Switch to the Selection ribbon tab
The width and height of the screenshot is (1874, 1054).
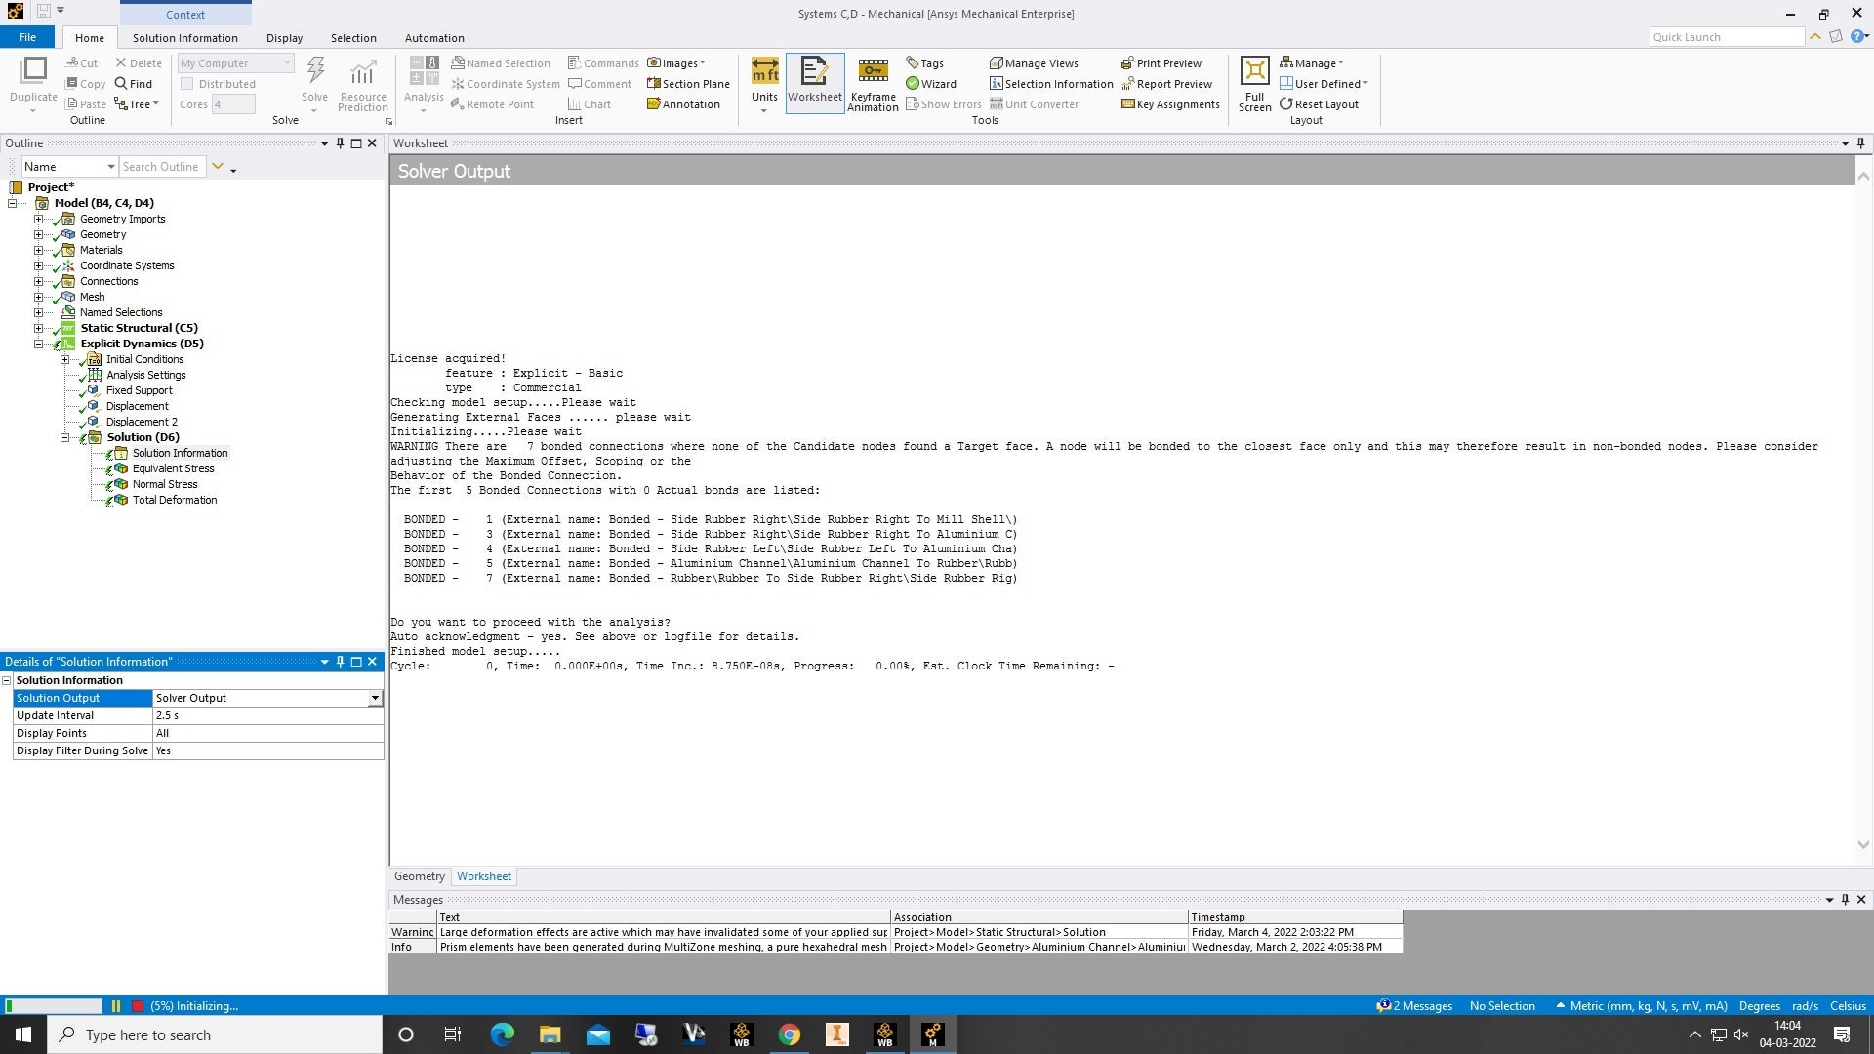tap(353, 38)
